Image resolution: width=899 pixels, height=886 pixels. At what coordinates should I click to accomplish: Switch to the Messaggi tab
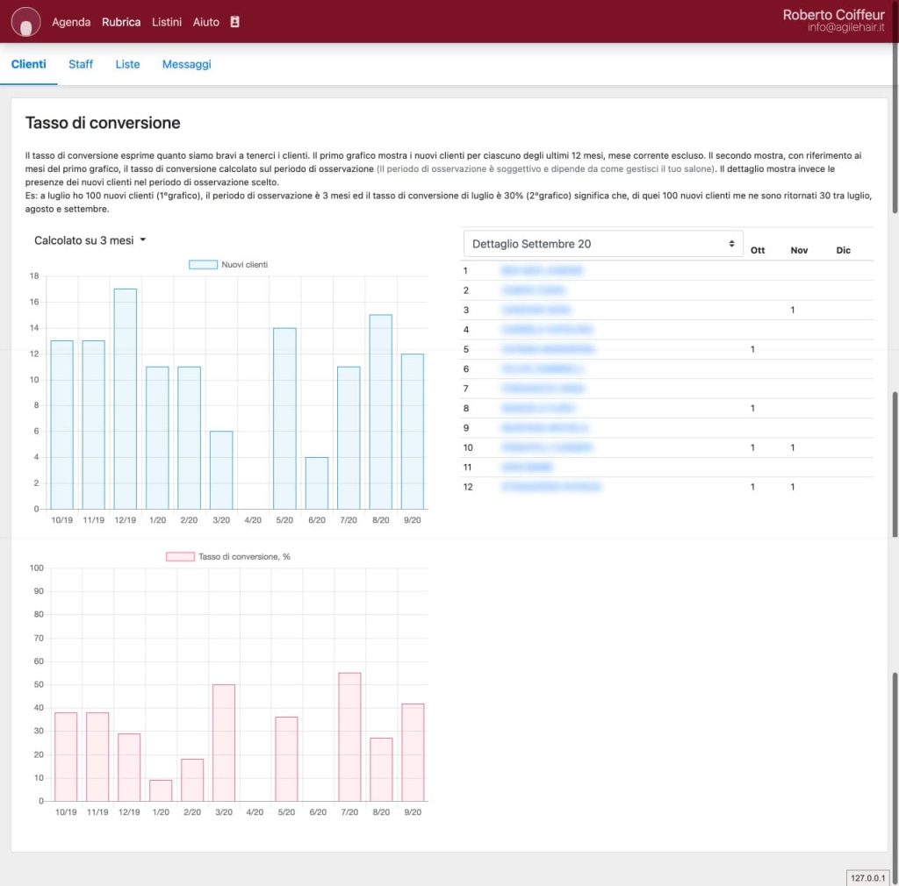click(x=186, y=64)
